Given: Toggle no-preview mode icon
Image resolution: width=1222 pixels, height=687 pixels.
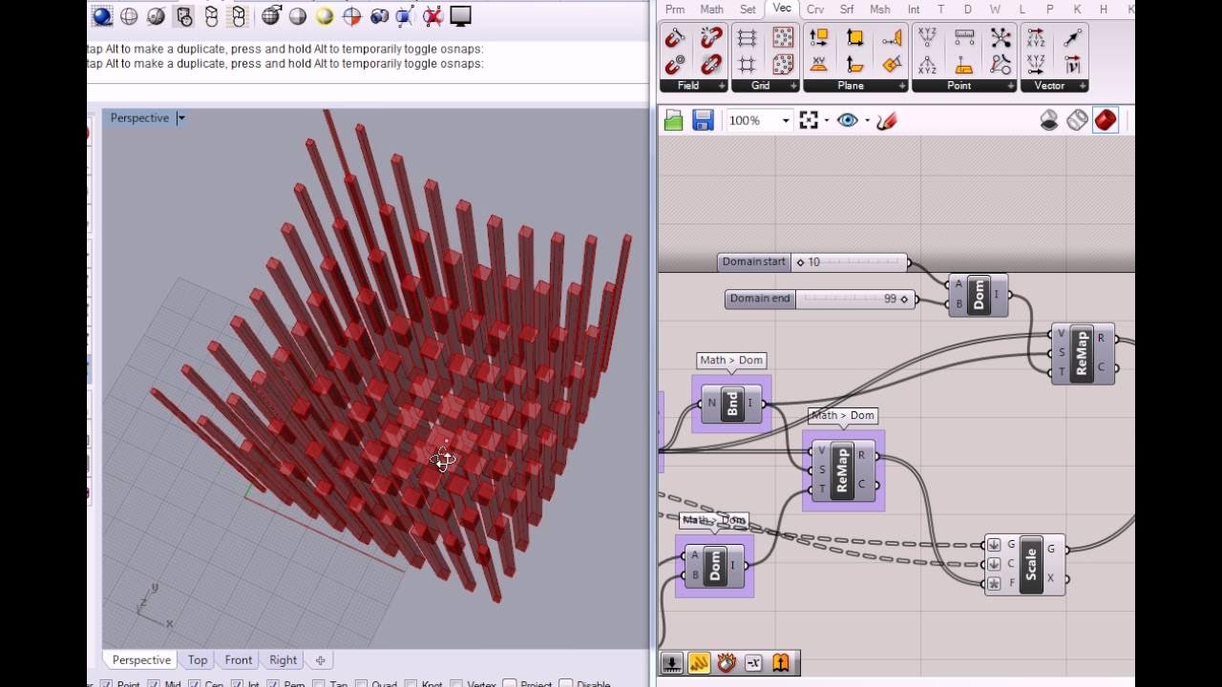Looking at the screenshot, I should point(1049,120).
